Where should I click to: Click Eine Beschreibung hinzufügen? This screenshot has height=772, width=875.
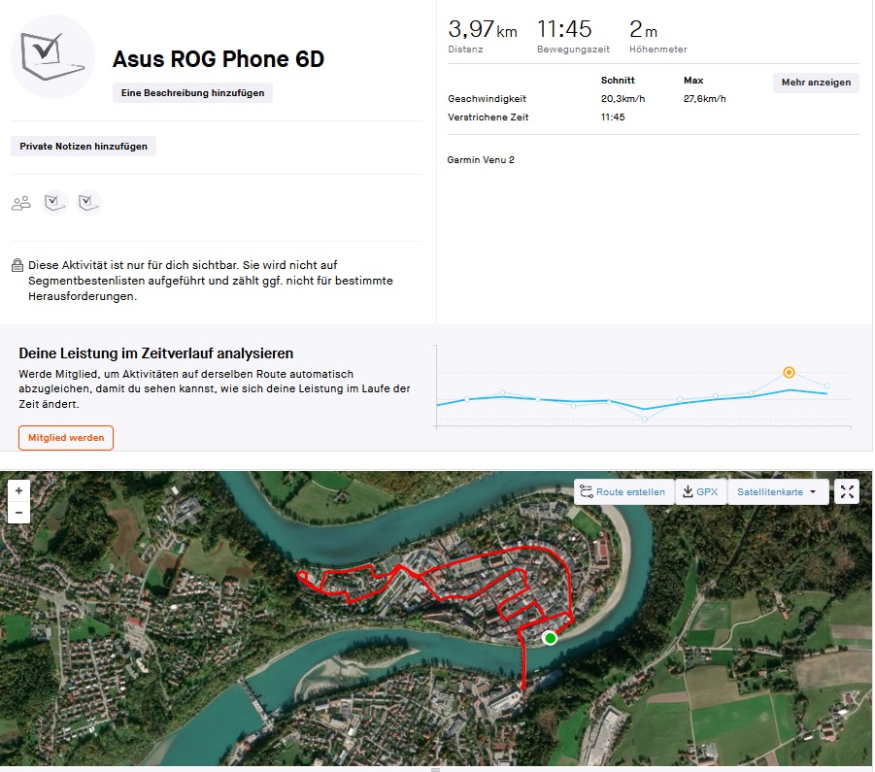point(192,92)
